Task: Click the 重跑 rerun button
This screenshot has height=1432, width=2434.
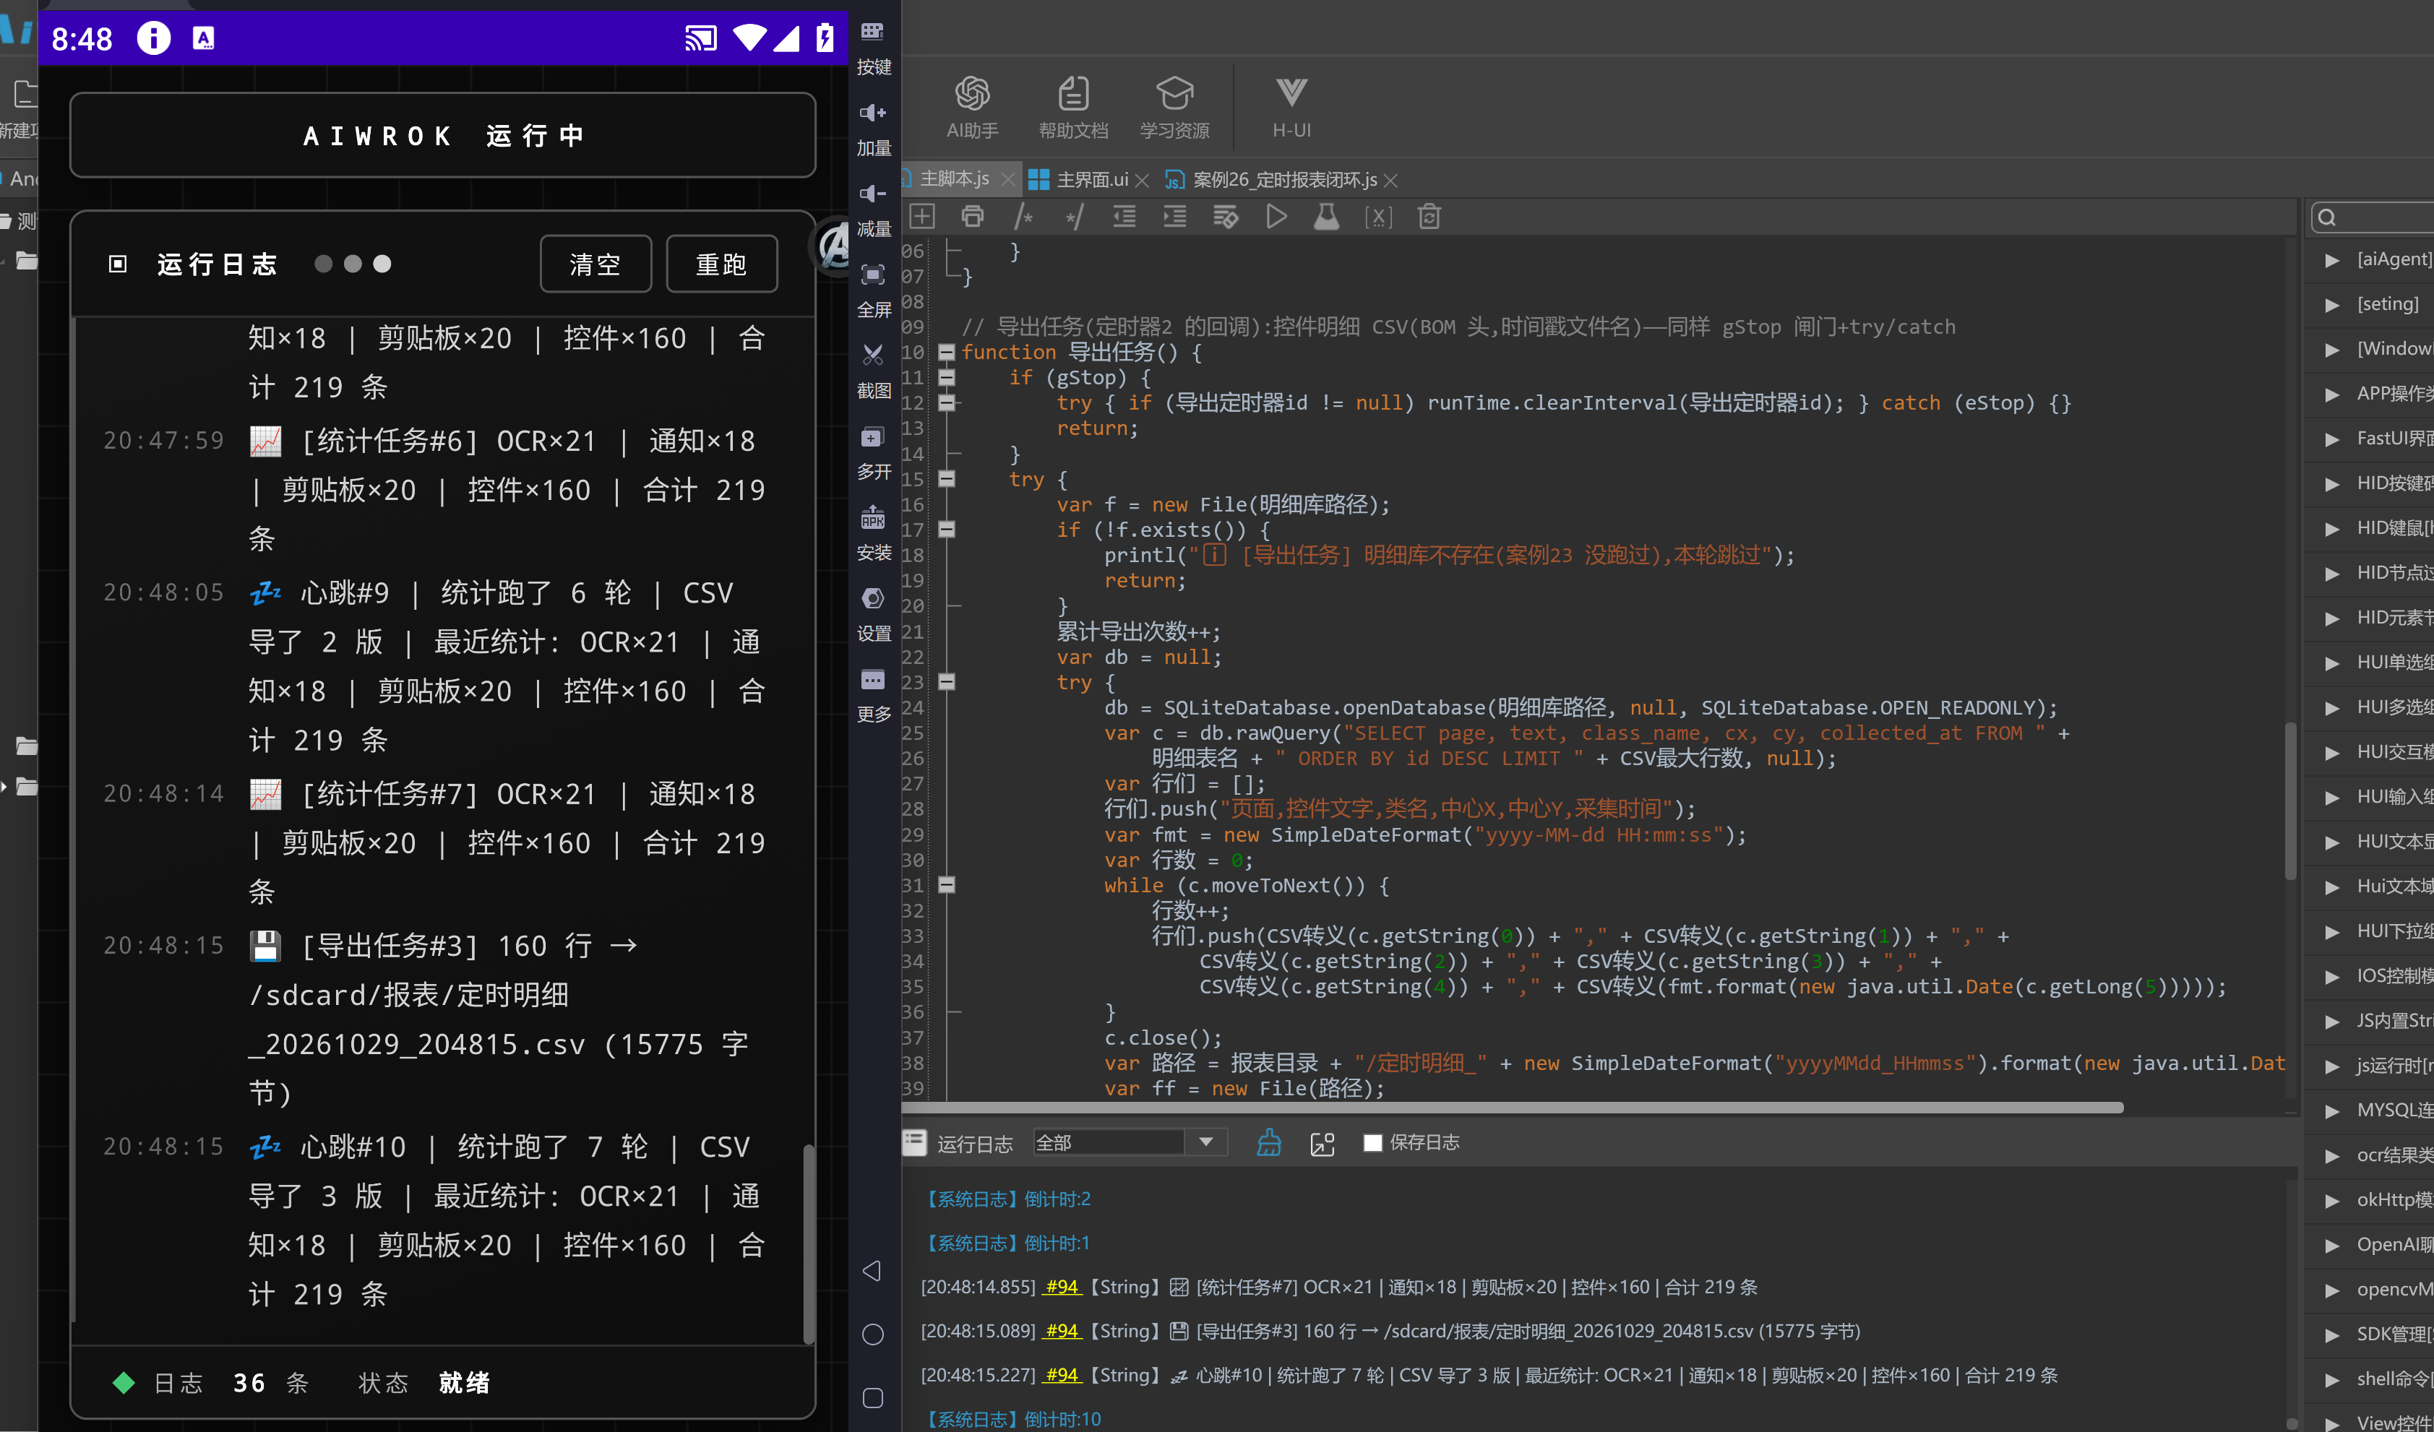Action: pos(721,264)
